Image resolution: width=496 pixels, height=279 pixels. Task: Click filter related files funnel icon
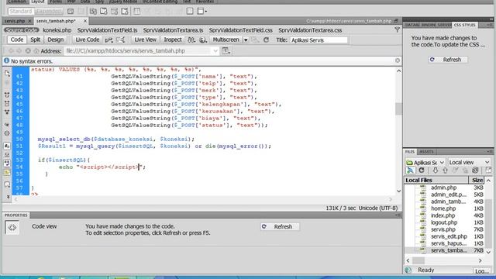pyautogui.click(x=397, y=29)
